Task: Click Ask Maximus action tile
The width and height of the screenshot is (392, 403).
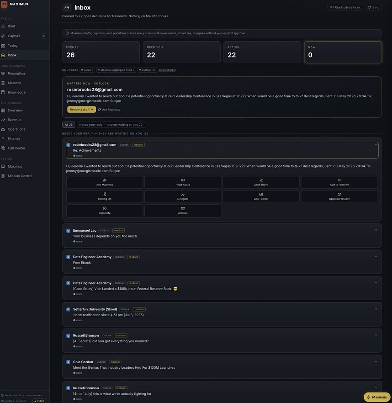Action: tap(105, 182)
